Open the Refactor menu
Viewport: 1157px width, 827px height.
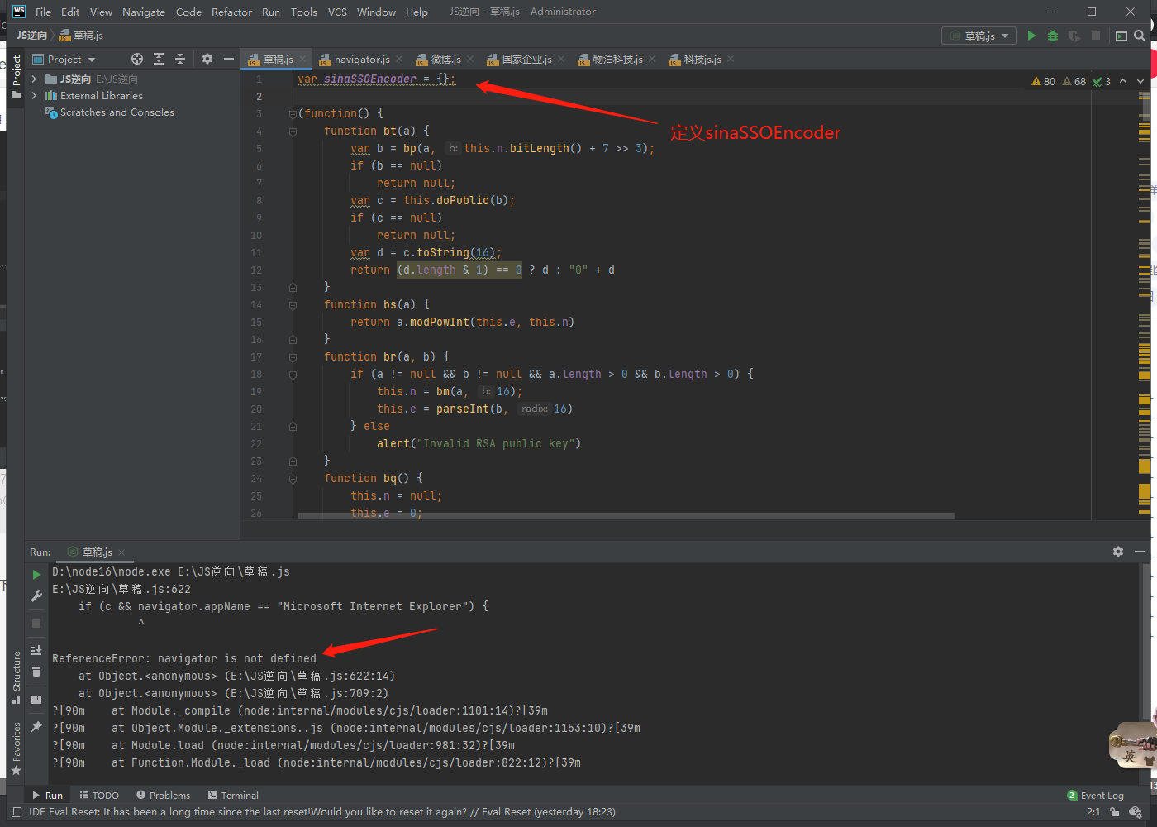(231, 12)
